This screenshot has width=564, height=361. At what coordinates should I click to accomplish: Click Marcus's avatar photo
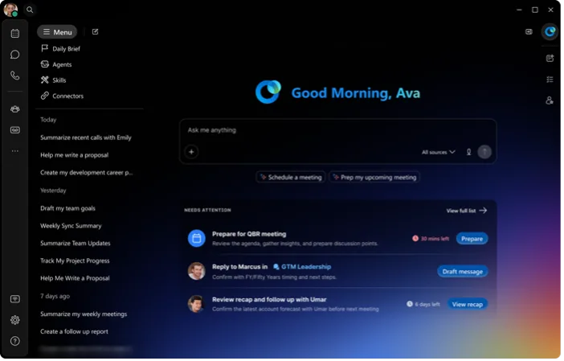[197, 271]
